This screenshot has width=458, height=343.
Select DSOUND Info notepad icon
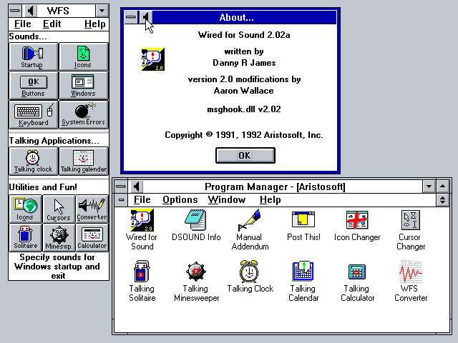pos(195,220)
